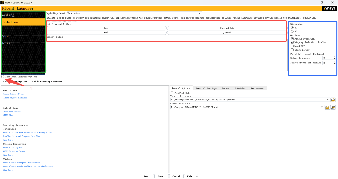Enable Show Beta Launcher Options checkbox
The image size is (338, 179).
pos(3,76)
